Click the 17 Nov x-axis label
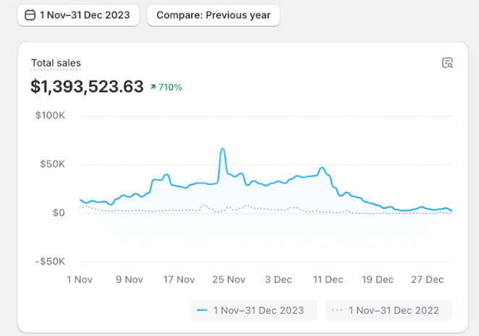 point(179,280)
